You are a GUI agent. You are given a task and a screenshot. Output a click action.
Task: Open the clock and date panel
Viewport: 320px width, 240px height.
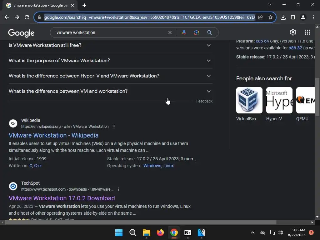point(297,232)
